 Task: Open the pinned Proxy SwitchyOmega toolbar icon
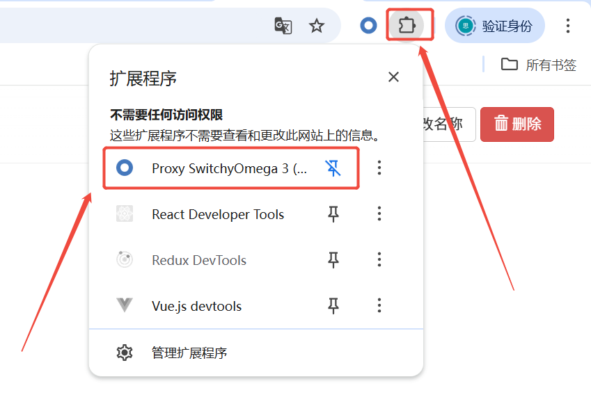pos(368,26)
